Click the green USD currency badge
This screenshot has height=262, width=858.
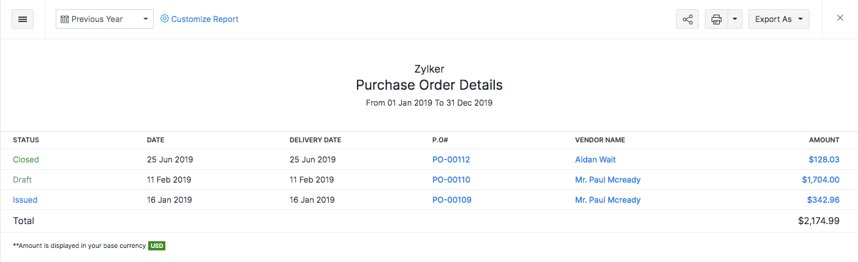coord(157,246)
